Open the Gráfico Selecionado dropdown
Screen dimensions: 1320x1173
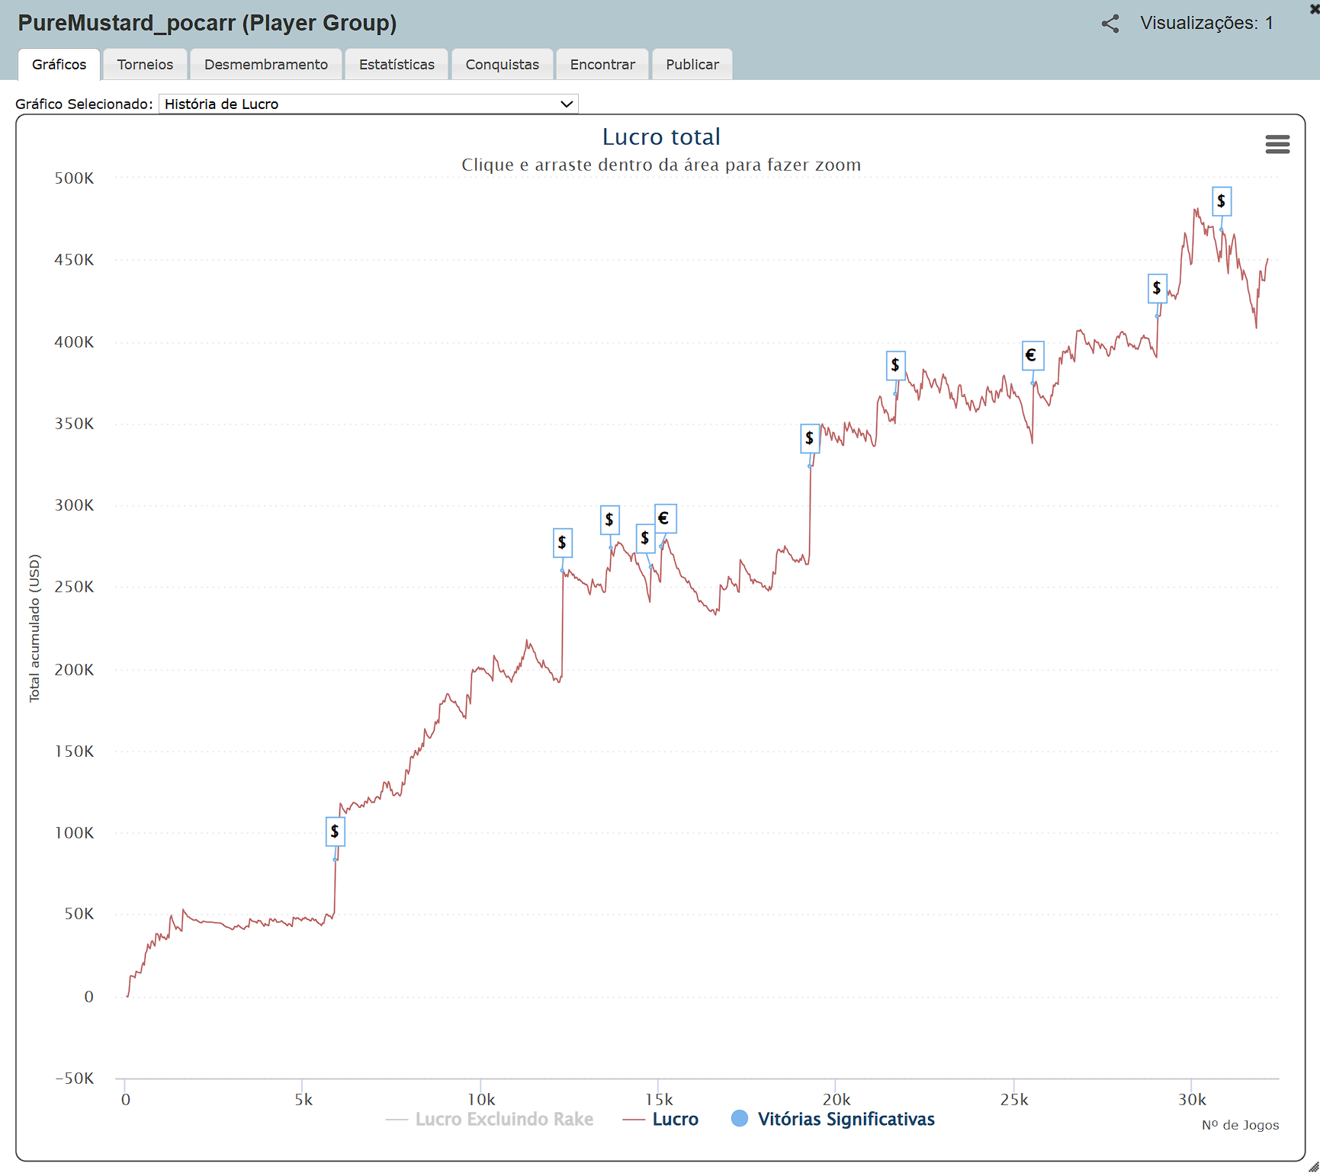pos(368,104)
